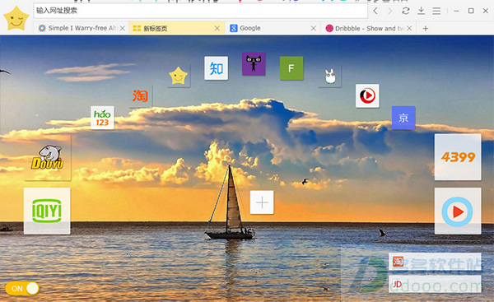
Task: Switch to the Dribbble tab
Action: (369, 28)
